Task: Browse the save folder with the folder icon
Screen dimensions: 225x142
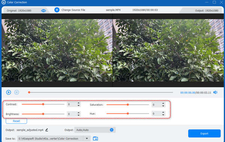Action: tap(95, 139)
